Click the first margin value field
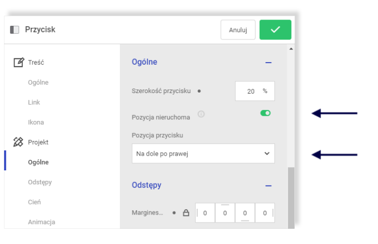Viewport: 378px width, 244px height. [205, 213]
